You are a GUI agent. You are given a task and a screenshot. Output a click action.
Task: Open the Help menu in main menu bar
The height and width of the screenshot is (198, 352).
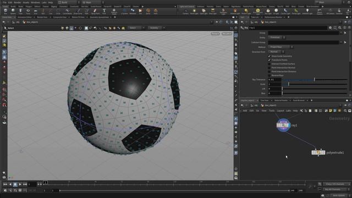click(51, 2)
